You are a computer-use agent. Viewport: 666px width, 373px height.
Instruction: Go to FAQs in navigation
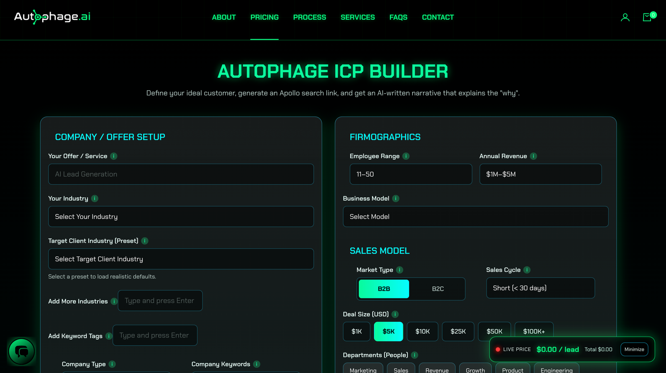(x=398, y=17)
